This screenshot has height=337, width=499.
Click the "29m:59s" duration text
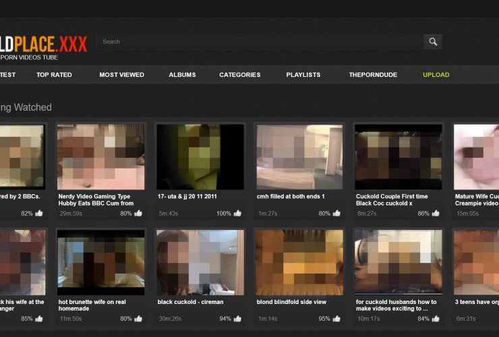click(x=71, y=213)
